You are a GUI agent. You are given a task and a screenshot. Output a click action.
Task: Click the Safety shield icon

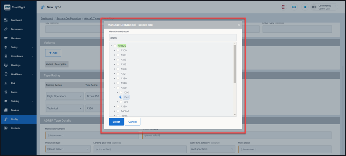[6, 47]
